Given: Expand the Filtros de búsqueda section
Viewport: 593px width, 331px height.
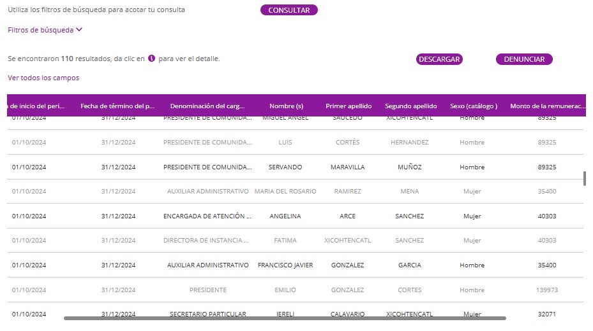Looking at the screenshot, I should pos(45,29).
